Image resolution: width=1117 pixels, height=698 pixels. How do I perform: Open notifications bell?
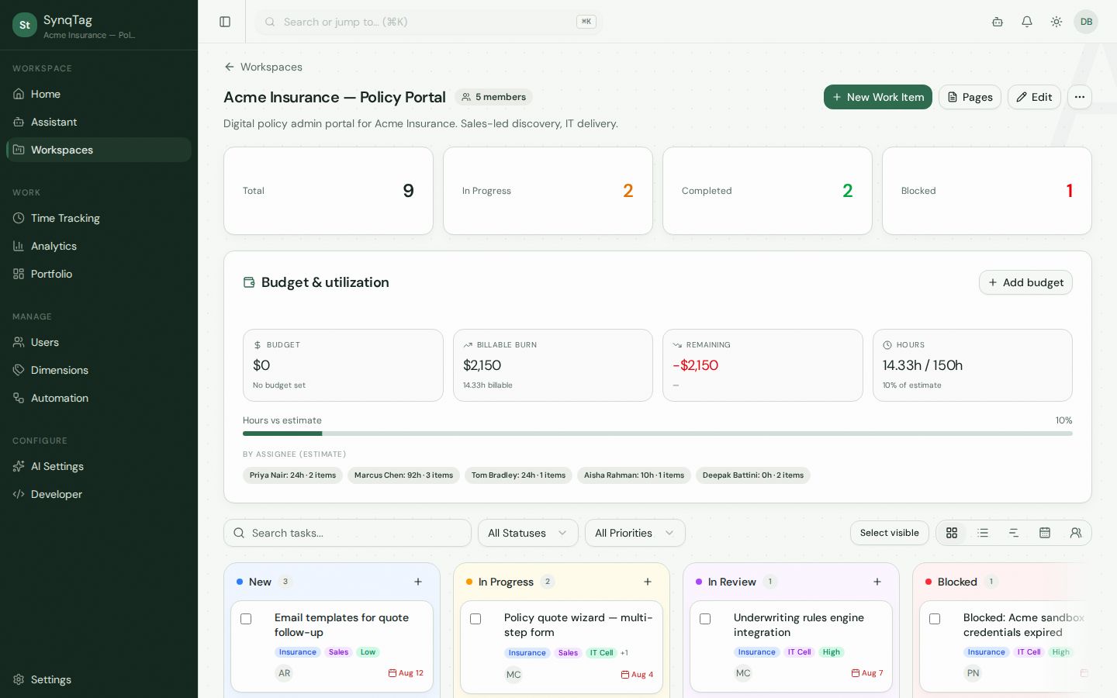(1027, 22)
